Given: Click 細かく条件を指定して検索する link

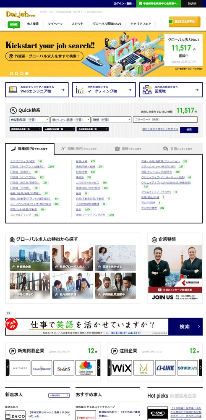Looking at the screenshot, I should click(x=160, y=129).
